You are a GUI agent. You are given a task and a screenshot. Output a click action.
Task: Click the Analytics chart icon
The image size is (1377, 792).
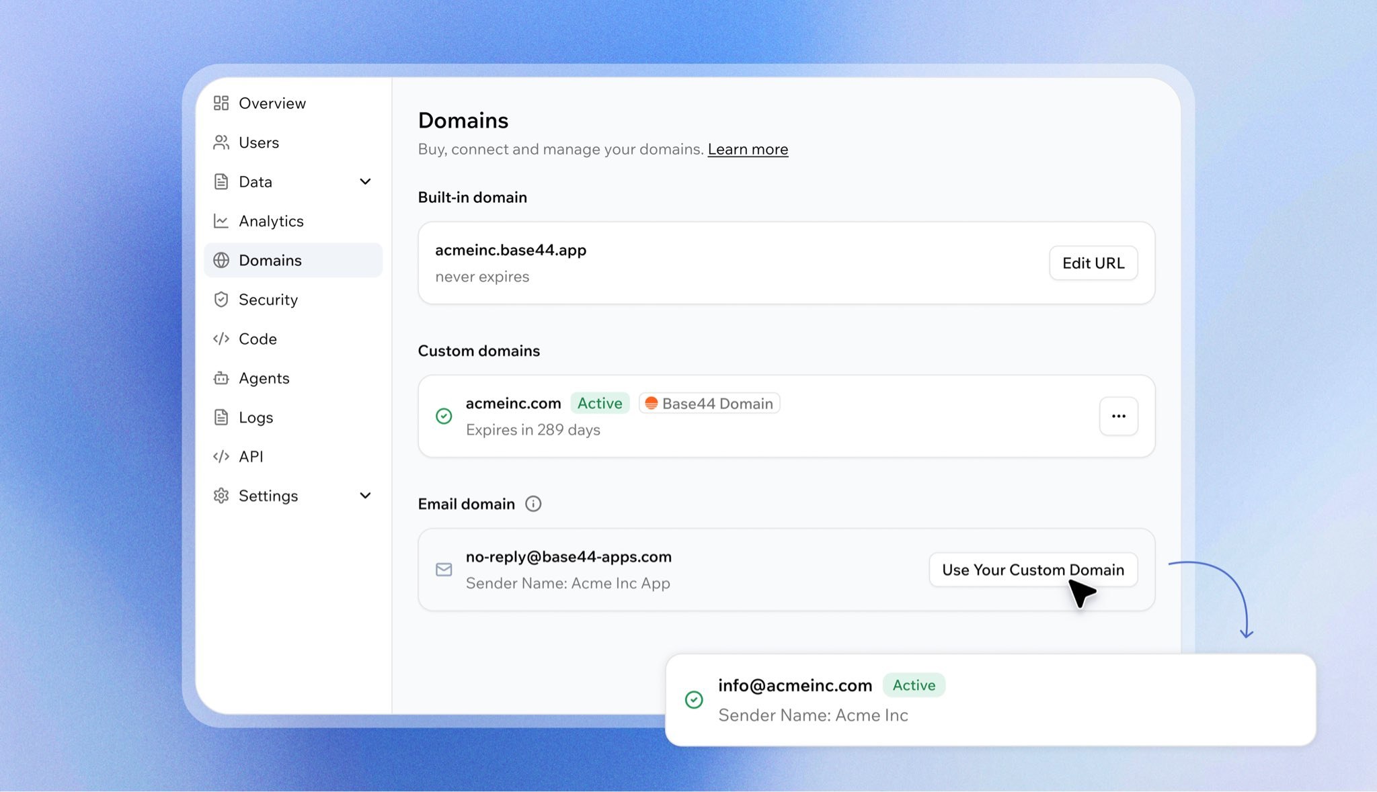(x=221, y=221)
